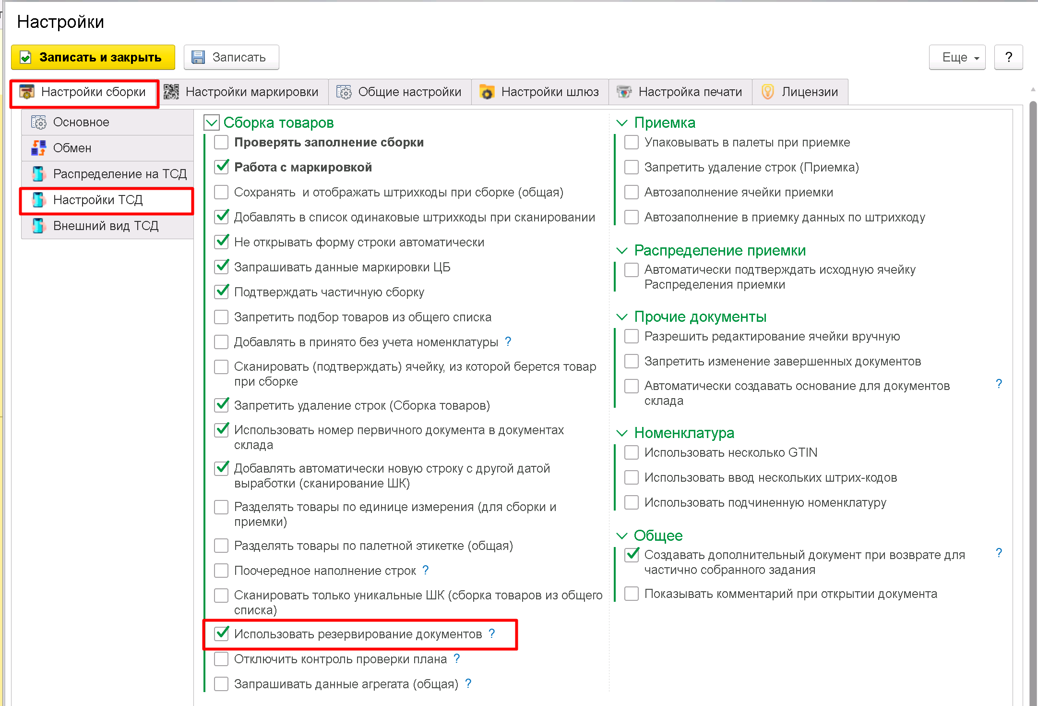Viewport: 1038px width, 706px height.
Task: Click the Обмен exchange icon in sidebar
Action: 39,148
